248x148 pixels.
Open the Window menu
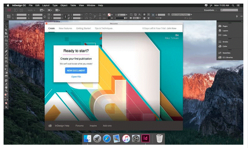point(91,6)
